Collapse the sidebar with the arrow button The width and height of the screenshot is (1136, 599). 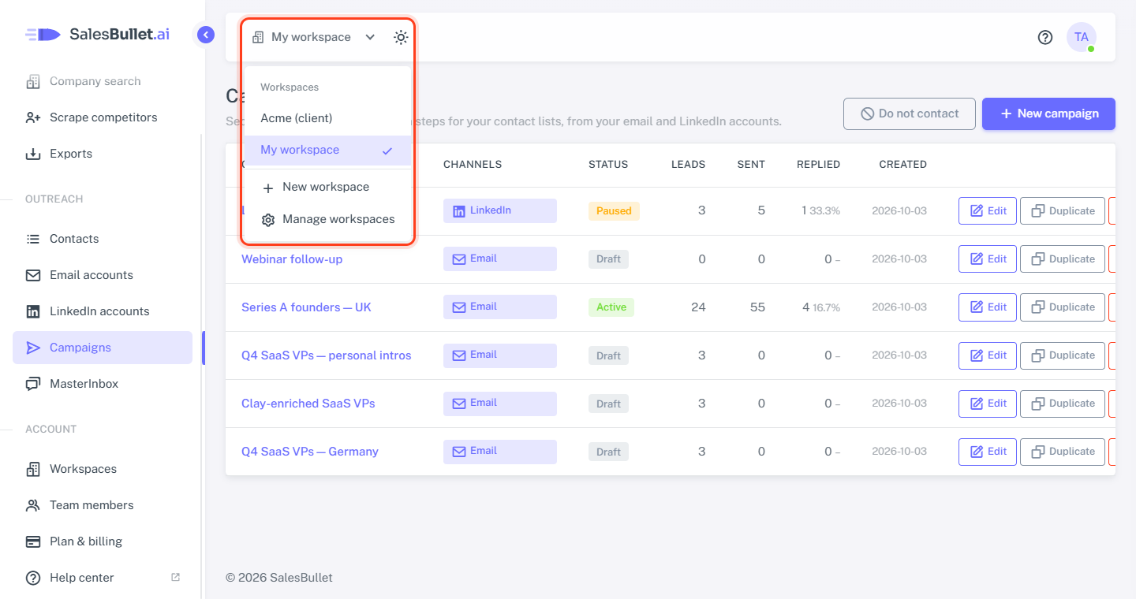[206, 35]
